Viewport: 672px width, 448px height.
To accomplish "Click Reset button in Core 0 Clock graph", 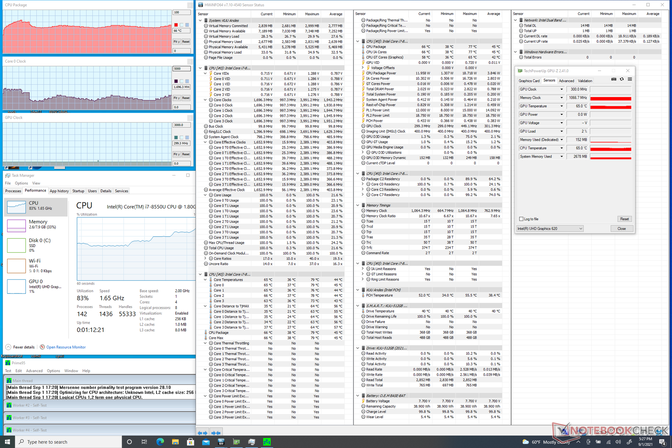I will (x=186, y=98).
